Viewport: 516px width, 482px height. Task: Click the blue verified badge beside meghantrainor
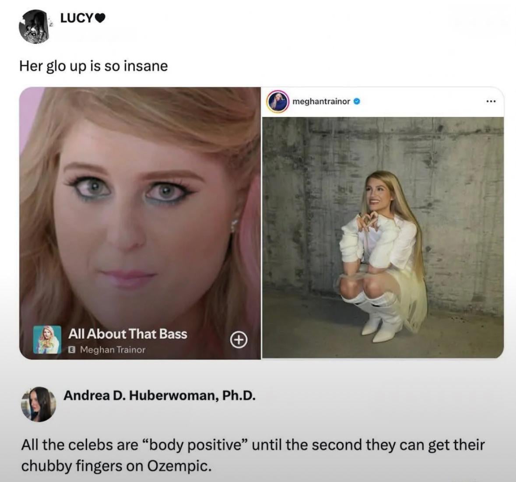click(x=356, y=102)
